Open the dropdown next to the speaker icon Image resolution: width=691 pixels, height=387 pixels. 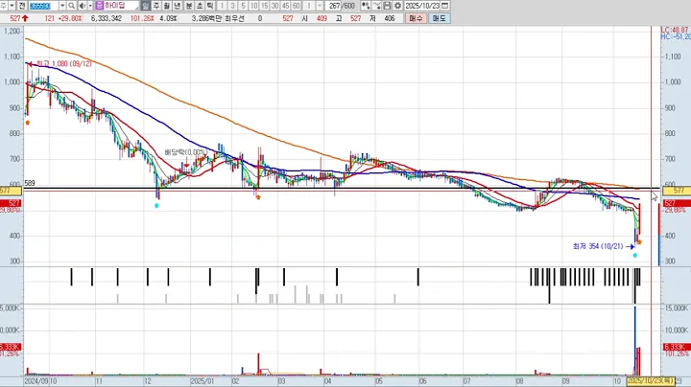coord(90,6)
